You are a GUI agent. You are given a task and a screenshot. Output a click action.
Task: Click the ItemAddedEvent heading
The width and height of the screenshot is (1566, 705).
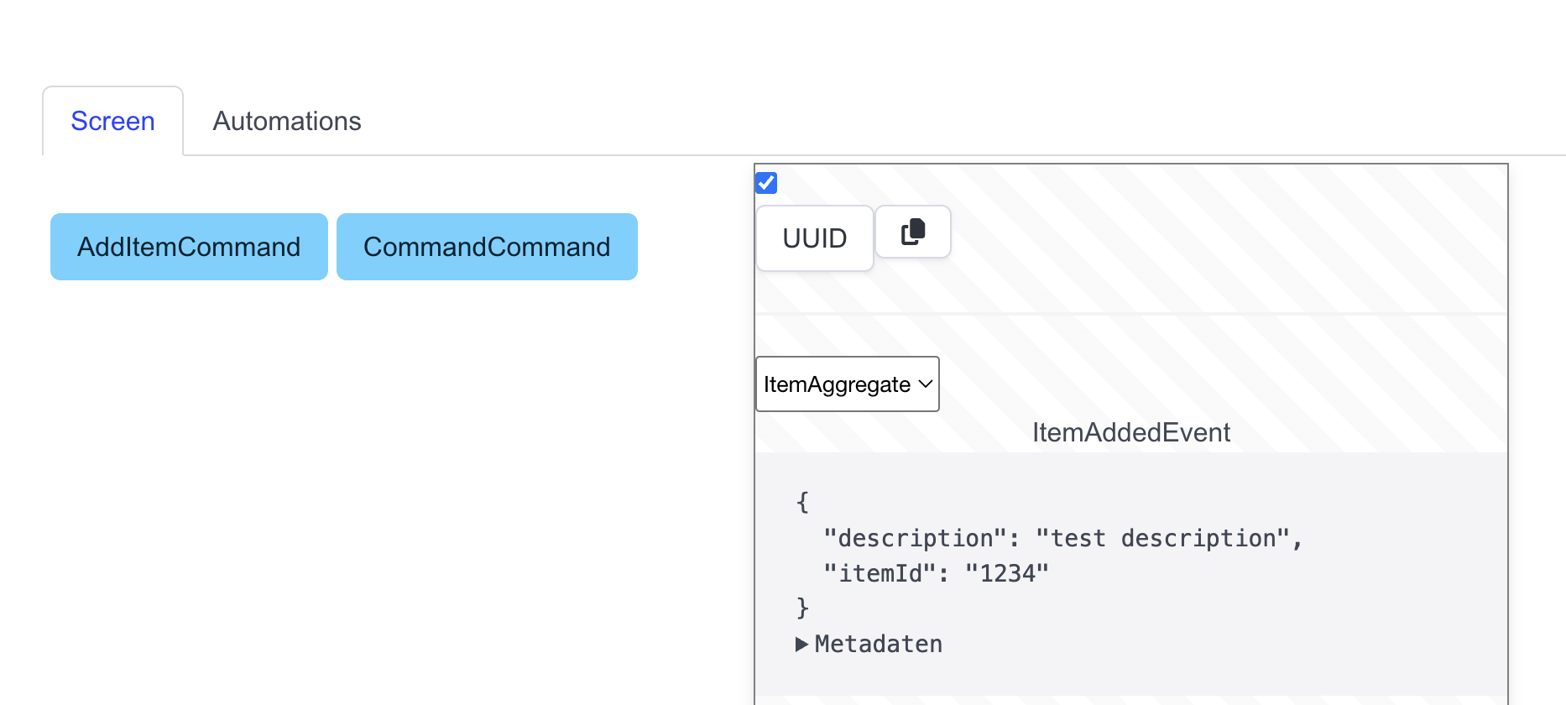pos(1130,432)
